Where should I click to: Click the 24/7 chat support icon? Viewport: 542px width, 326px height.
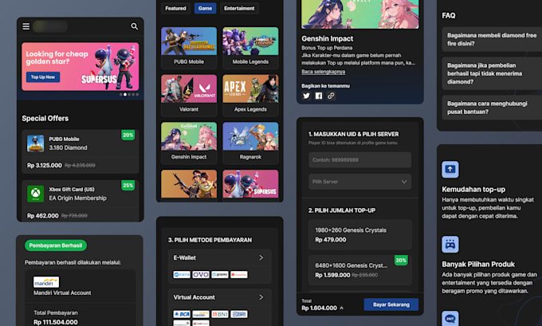[450, 318]
